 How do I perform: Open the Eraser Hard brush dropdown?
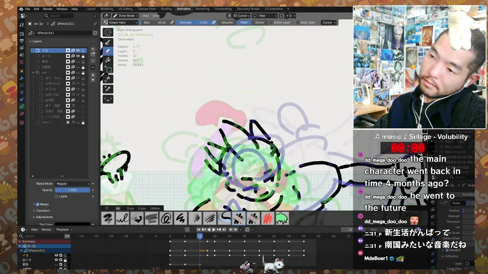click(x=120, y=22)
